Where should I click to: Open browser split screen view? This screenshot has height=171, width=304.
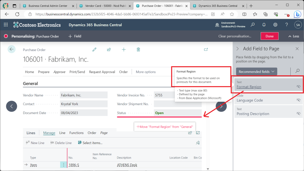point(244,14)
